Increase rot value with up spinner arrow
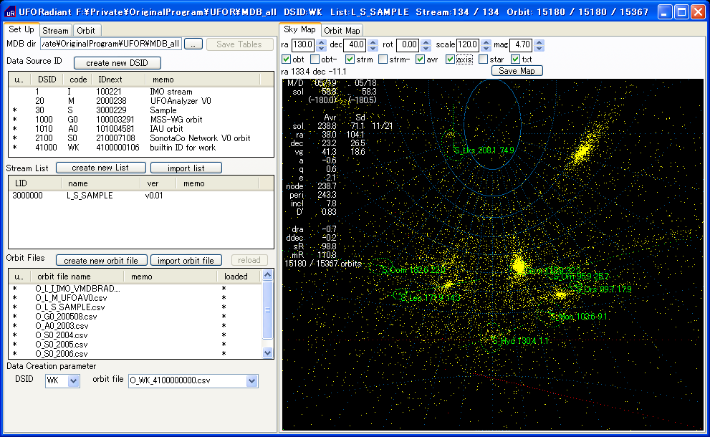The height and width of the screenshot is (437, 710). click(426, 42)
